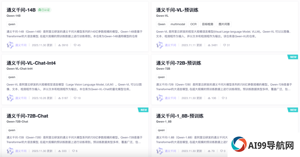The width and height of the screenshot is (300, 157).
Task: Open 通义千问 publisher link on Qwen-72B card
Action: pyautogui.click(x=171, y=98)
